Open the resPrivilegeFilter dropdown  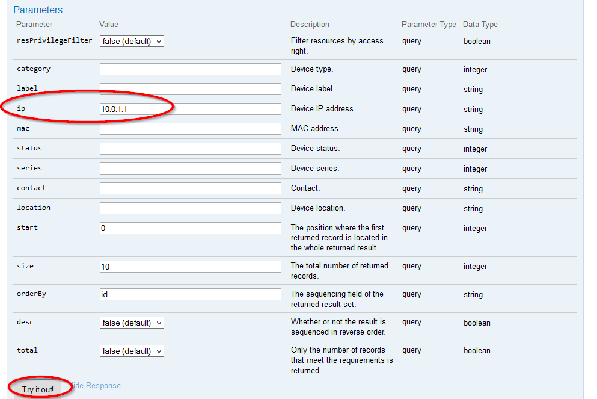[132, 41]
